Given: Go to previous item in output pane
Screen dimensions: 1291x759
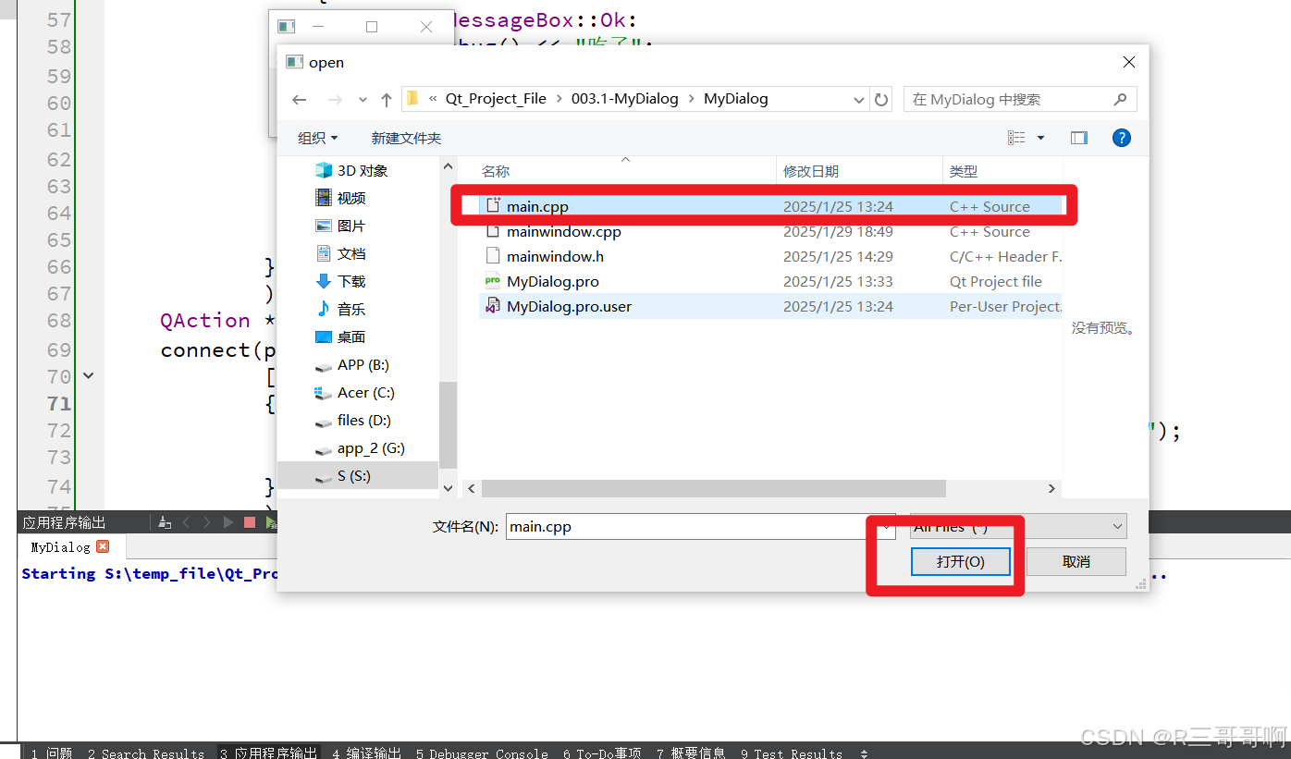Looking at the screenshot, I should click(186, 522).
